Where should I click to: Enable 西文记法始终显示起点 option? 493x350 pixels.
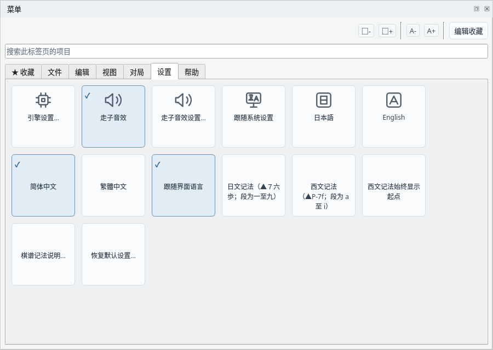pyautogui.click(x=394, y=185)
